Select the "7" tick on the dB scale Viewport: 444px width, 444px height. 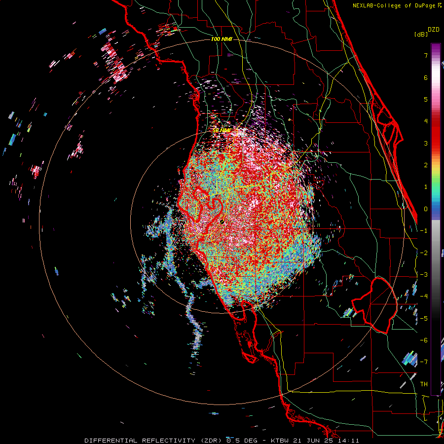pyautogui.click(x=426, y=55)
